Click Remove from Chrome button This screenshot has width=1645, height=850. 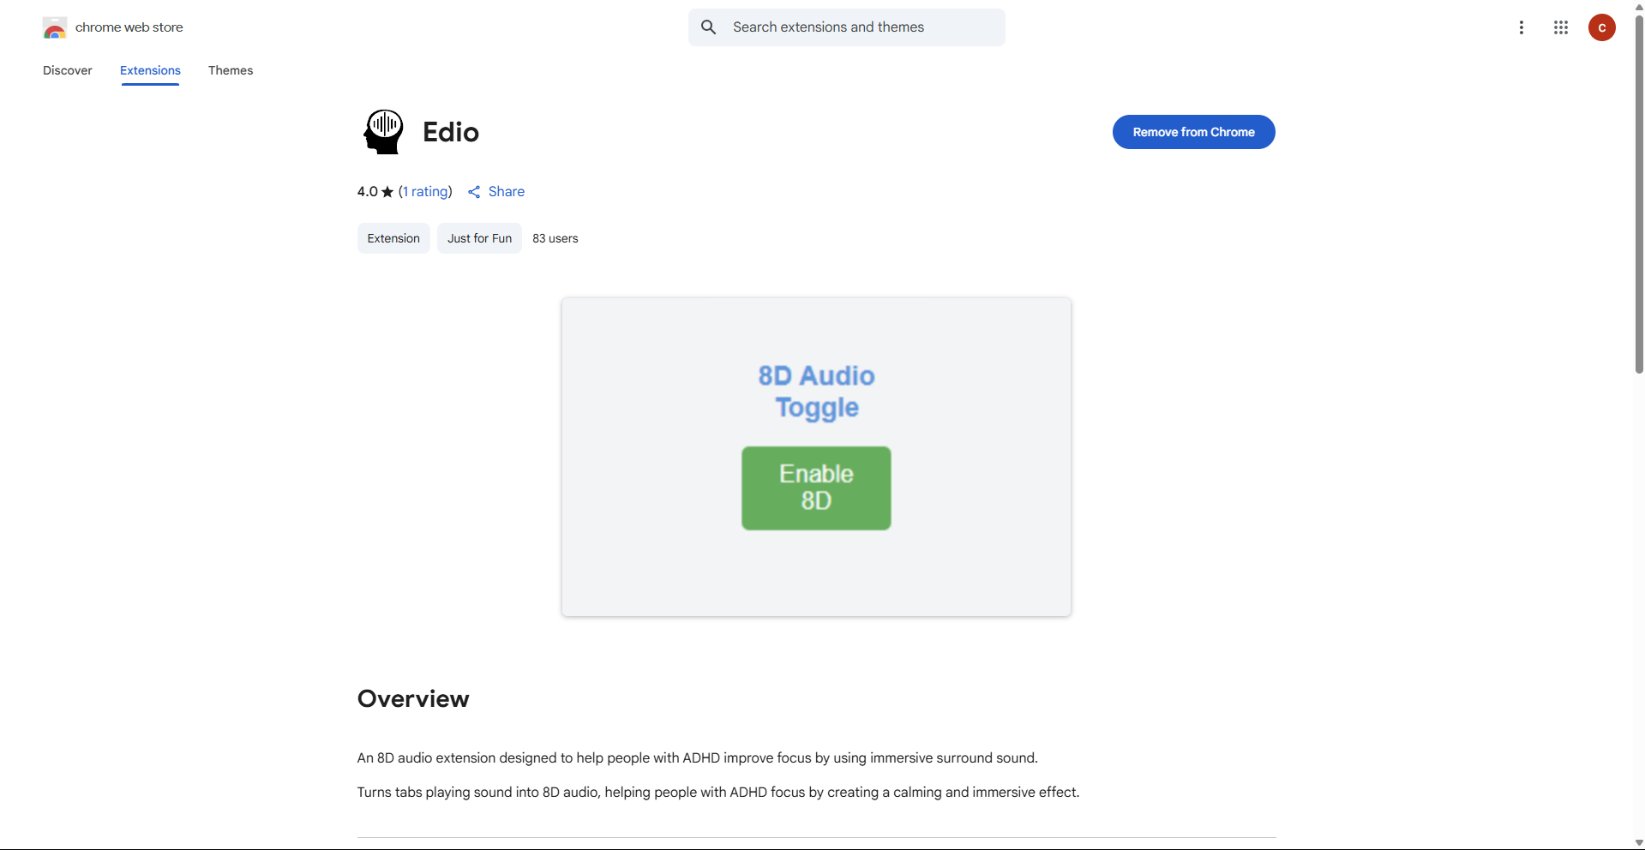point(1194,132)
